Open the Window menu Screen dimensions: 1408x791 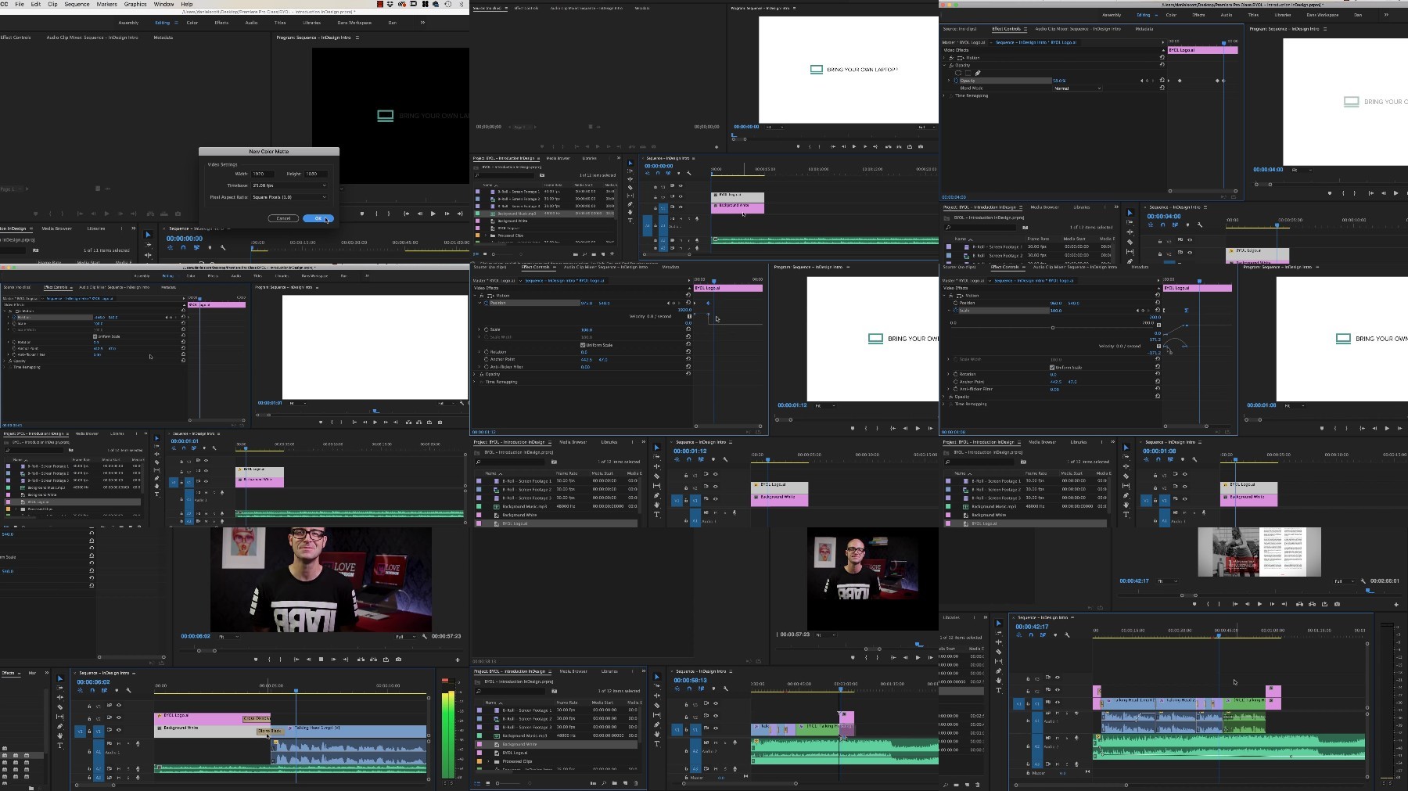click(x=163, y=4)
